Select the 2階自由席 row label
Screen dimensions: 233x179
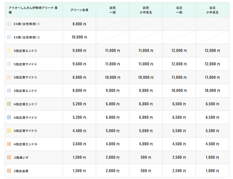pos(21,171)
